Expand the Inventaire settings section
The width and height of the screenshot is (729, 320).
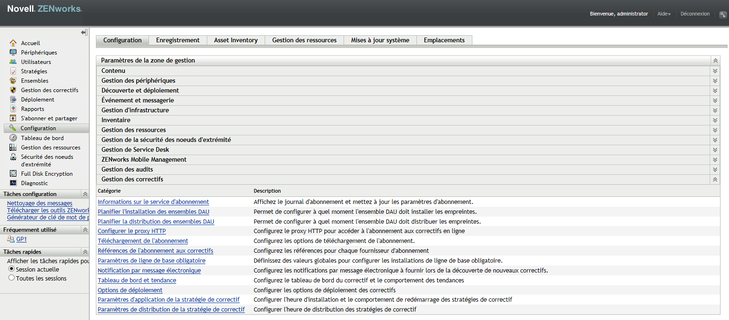point(715,120)
